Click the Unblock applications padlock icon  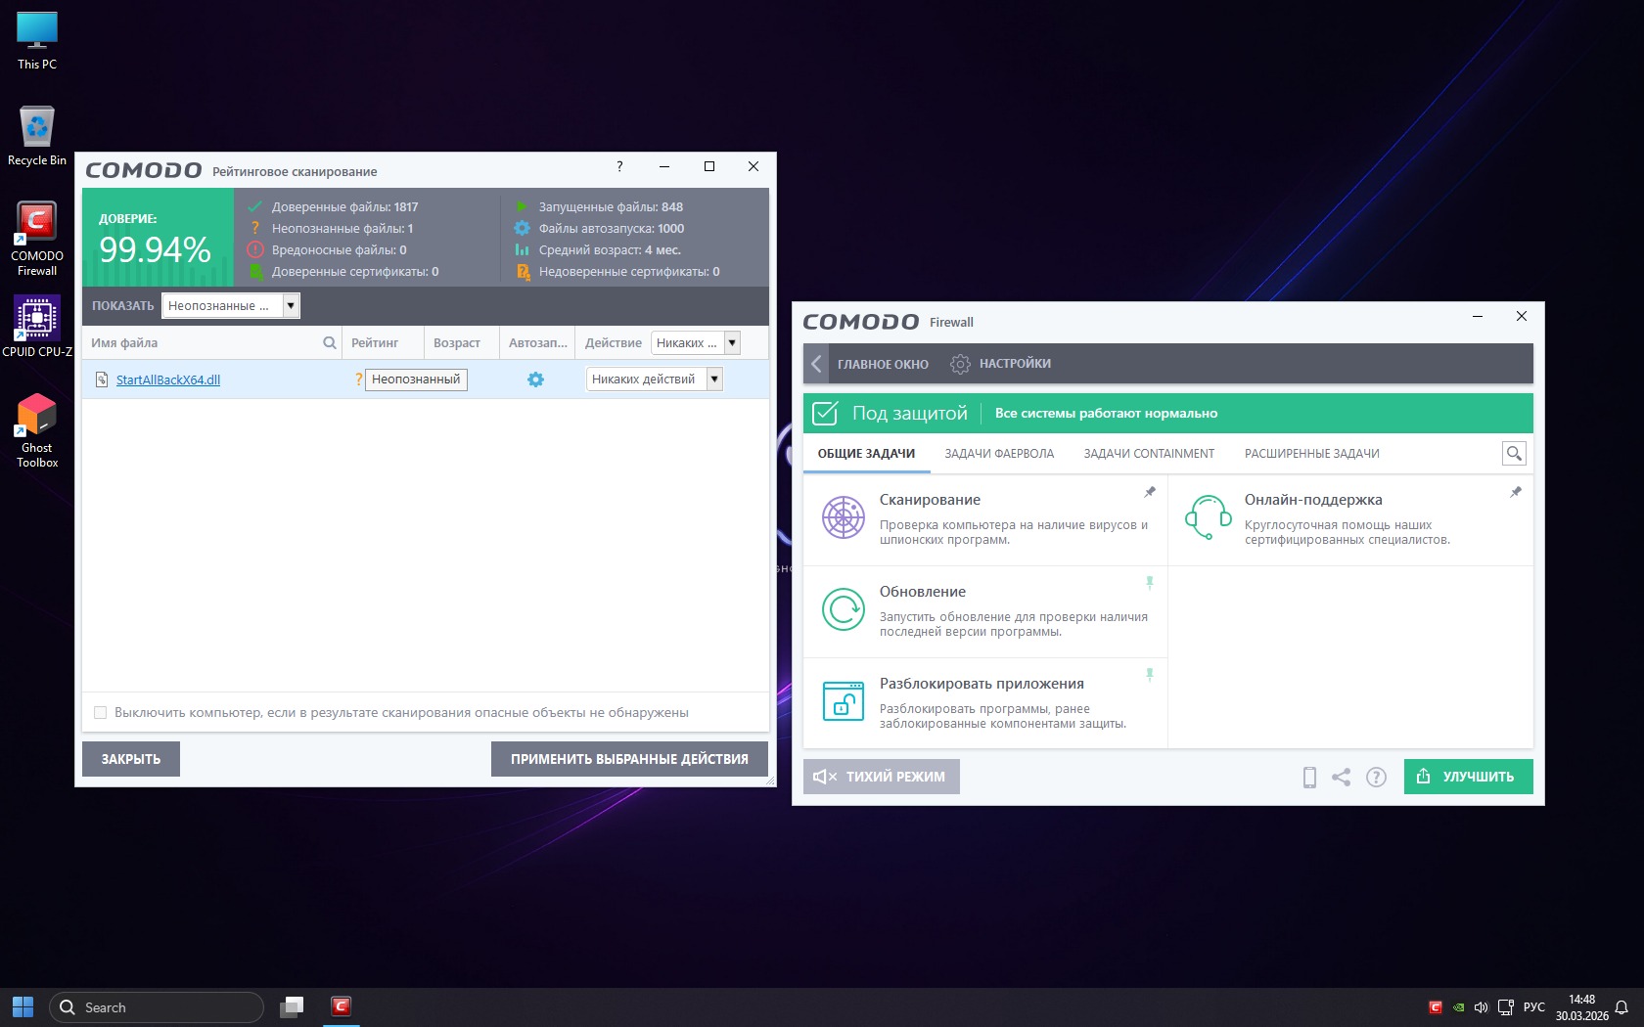[843, 701]
